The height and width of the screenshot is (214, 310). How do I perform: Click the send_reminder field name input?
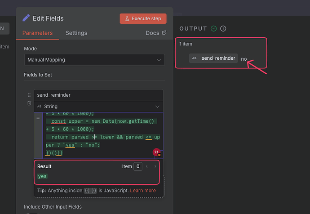tap(98, 95)
